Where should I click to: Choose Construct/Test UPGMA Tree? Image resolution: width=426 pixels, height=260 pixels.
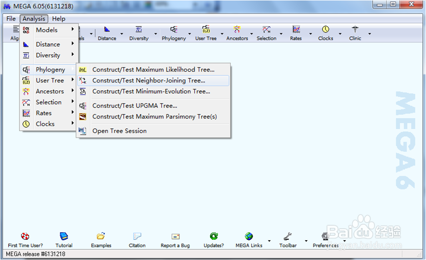click(153, 106)
